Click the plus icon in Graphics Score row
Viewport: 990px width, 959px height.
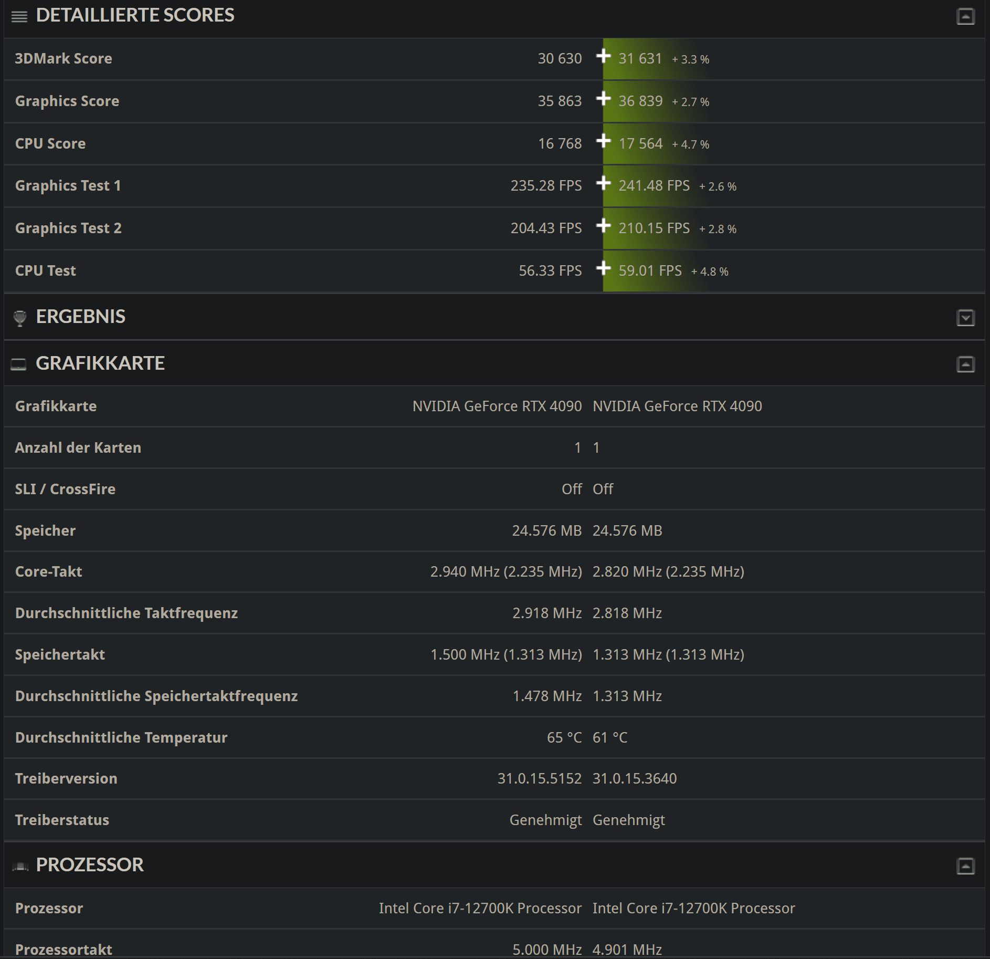(604, 98)
